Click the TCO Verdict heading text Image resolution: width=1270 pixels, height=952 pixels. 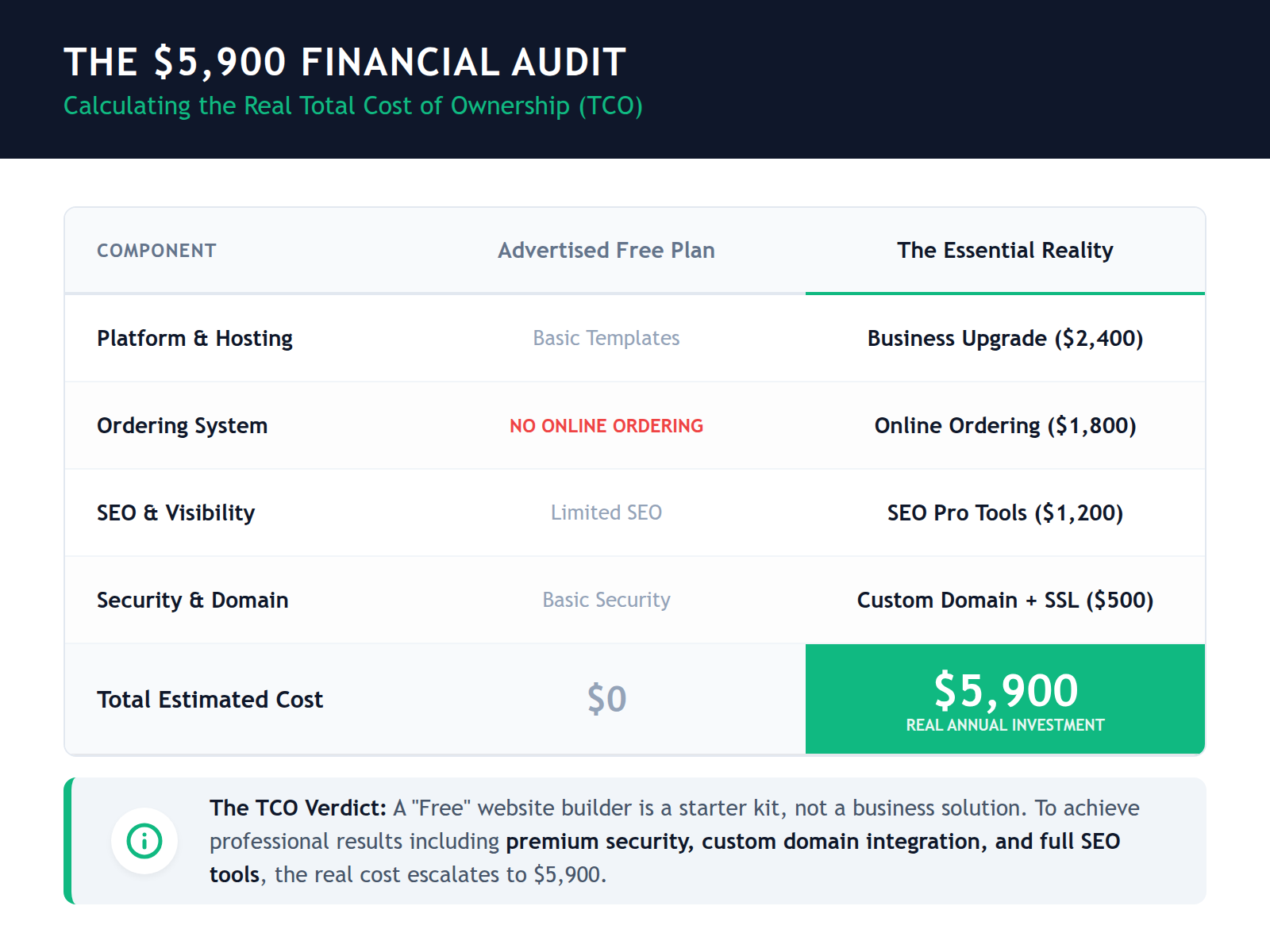(298, 808)
